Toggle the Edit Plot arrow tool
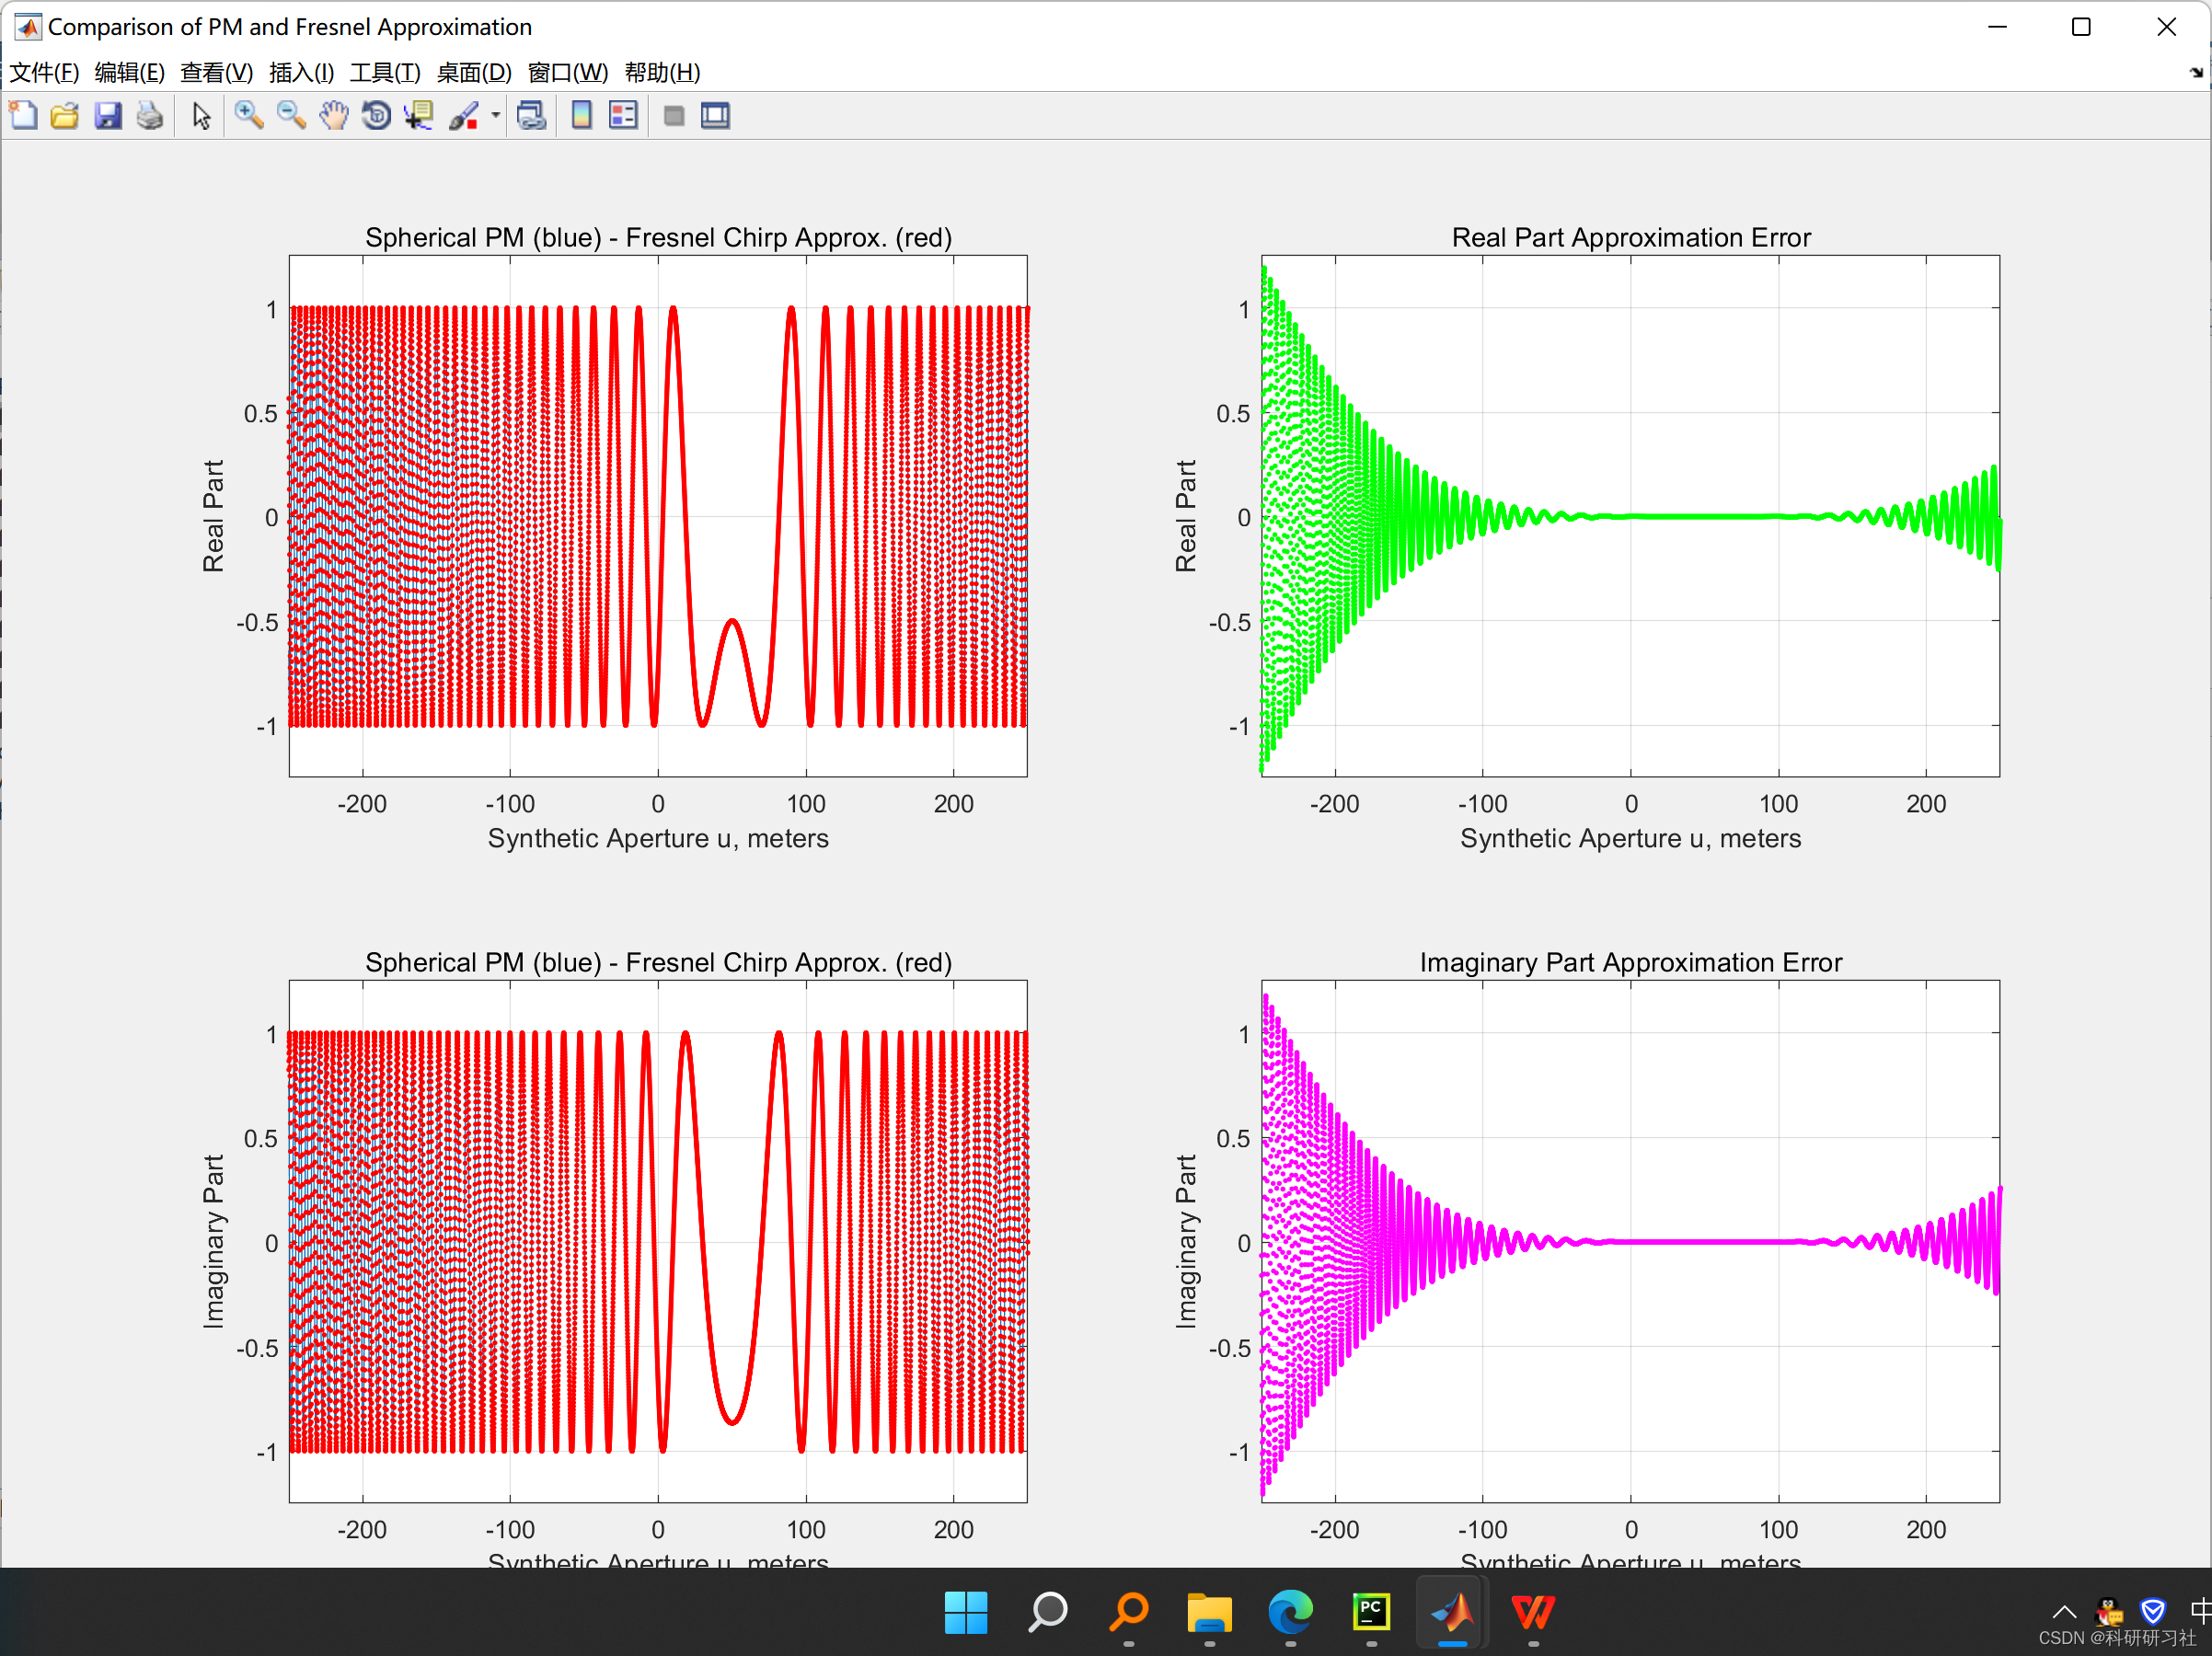The width and height of the screenshot is (2212, 1656). click(x=201, y=116)
